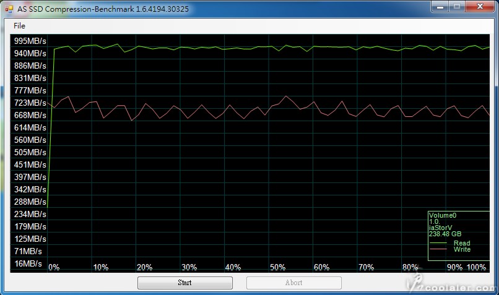Click the Volume0 drive name in legend
The height and width of the screenshot is (295, 499).
coord(443,215)
